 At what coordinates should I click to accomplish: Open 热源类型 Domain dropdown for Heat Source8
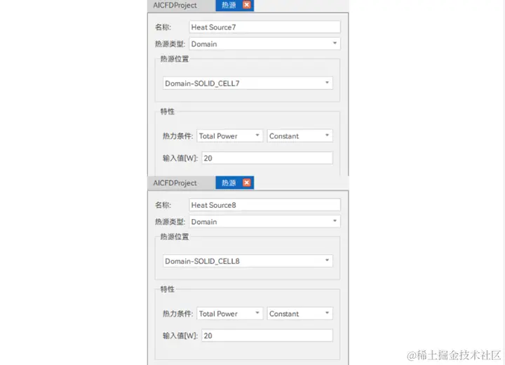coord(264,222)
